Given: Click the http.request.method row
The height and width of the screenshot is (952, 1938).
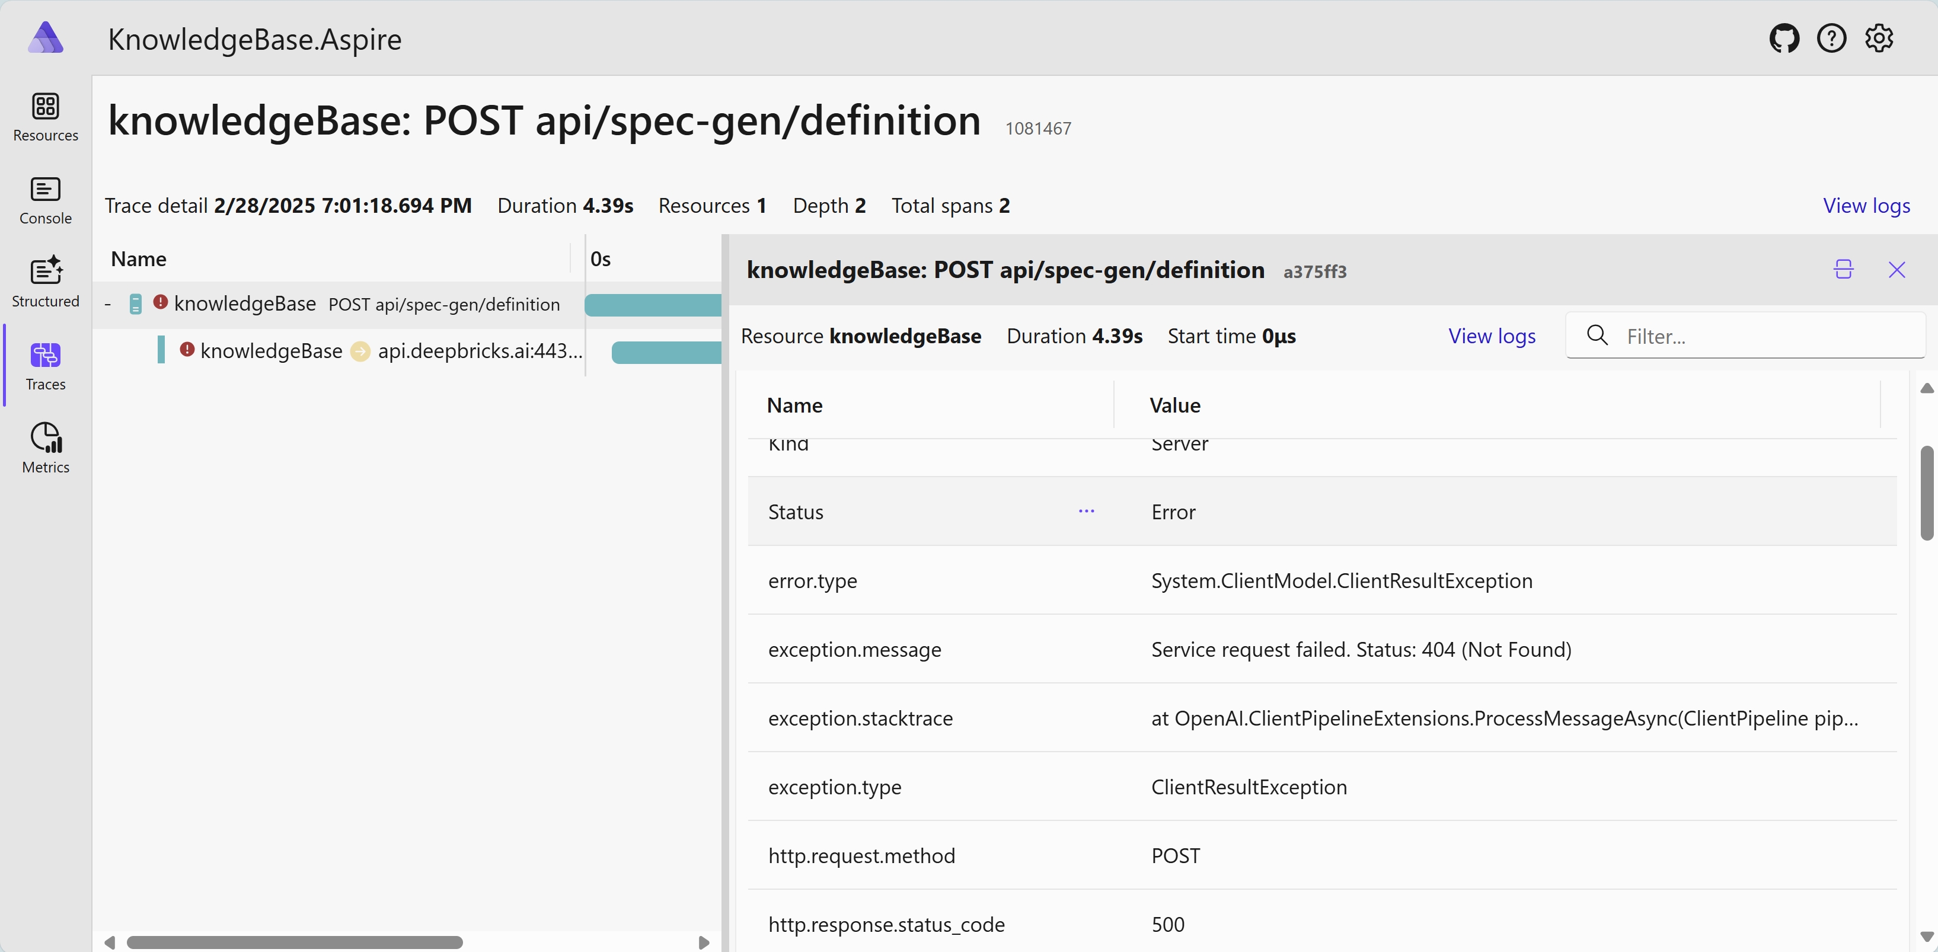Looking at the screenshot, I should (1322, 856).
